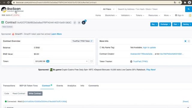Open the contract creation txn hash link
Image resolution: width=192 pixels, height=108 pixels.
pyautogui.click(x=172, y=54)
